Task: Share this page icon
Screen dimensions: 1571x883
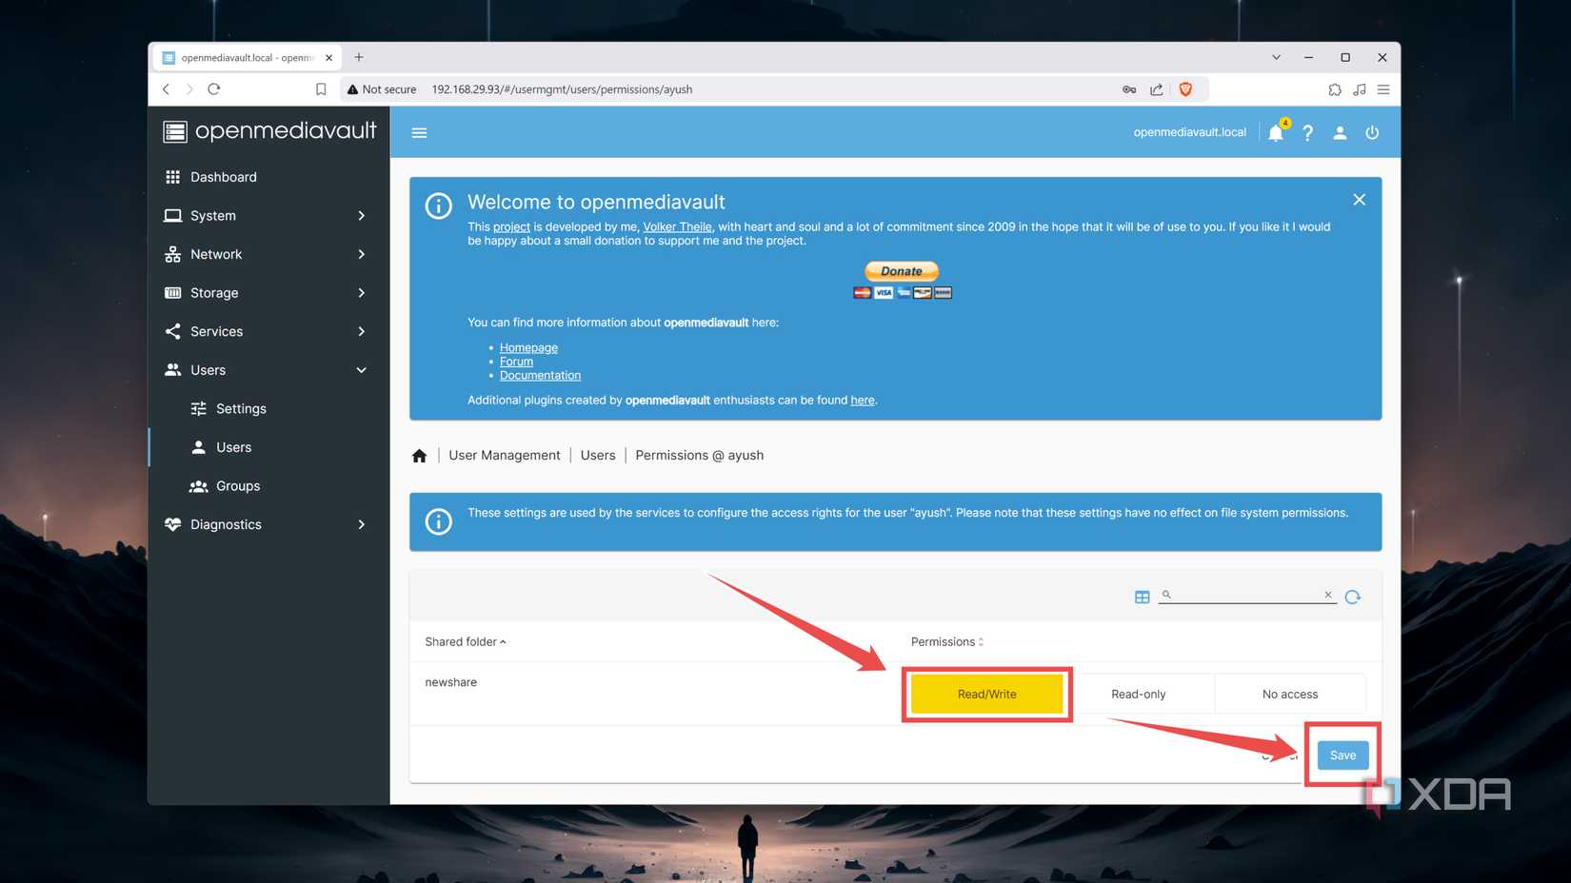Action: pos(1156,89)
